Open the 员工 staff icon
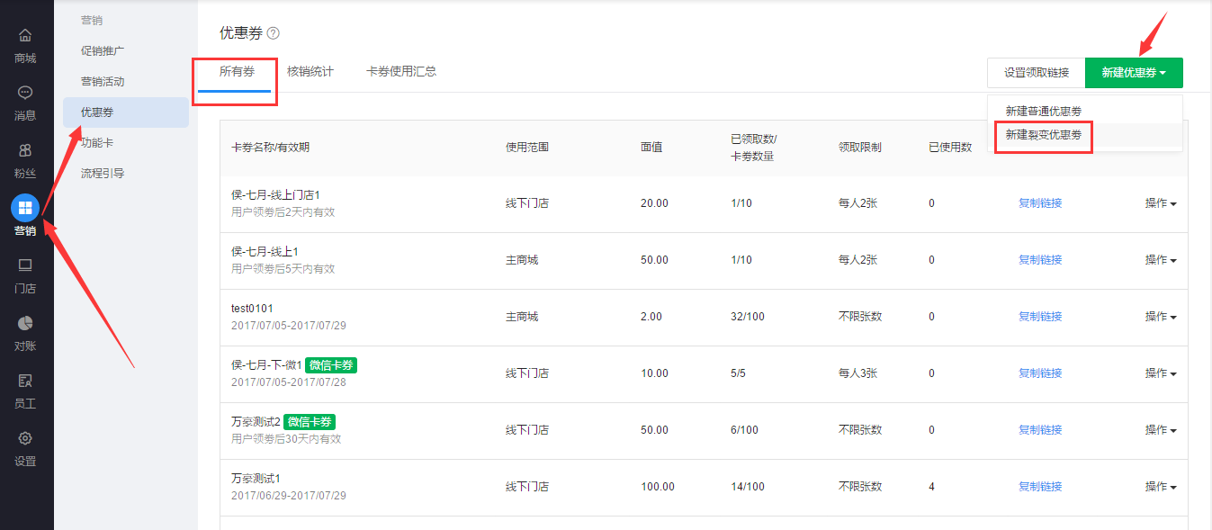Screen dimensions: 1212x530 tap(25, 381)
